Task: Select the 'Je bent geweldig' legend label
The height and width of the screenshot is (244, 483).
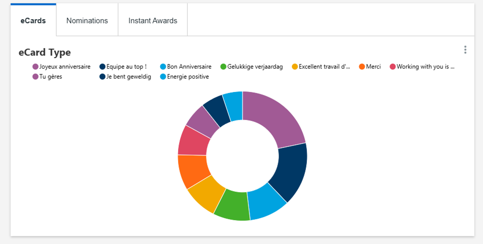Action: [129, 77]
